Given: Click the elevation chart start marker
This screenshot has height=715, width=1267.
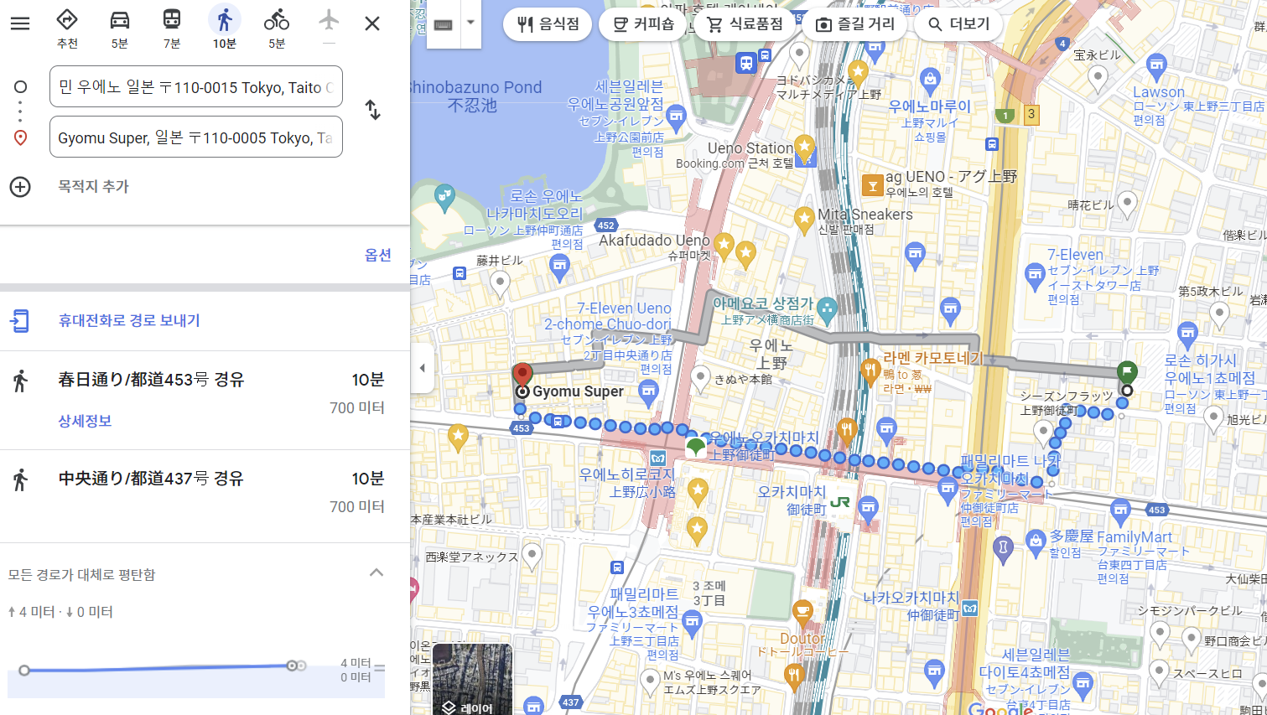Looking at the screenshot, I should [24, 670].
